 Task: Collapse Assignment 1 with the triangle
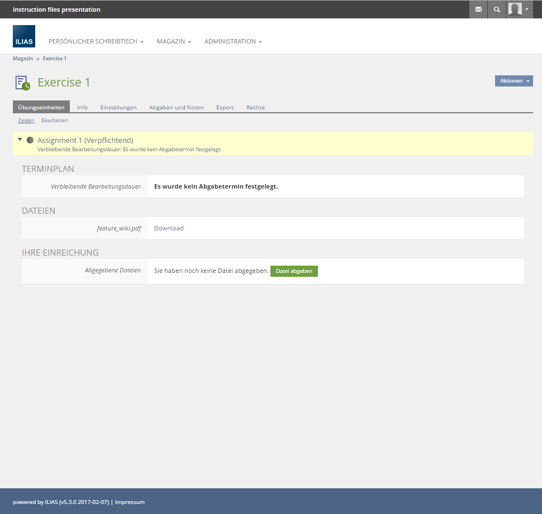20,140
